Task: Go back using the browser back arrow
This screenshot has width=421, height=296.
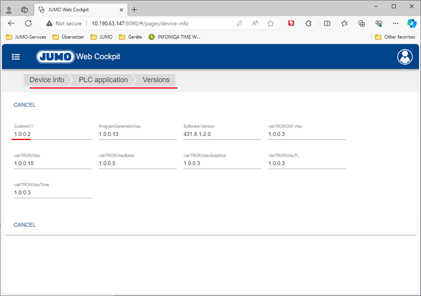Action: pyautogui.click(x=11, y=23)
